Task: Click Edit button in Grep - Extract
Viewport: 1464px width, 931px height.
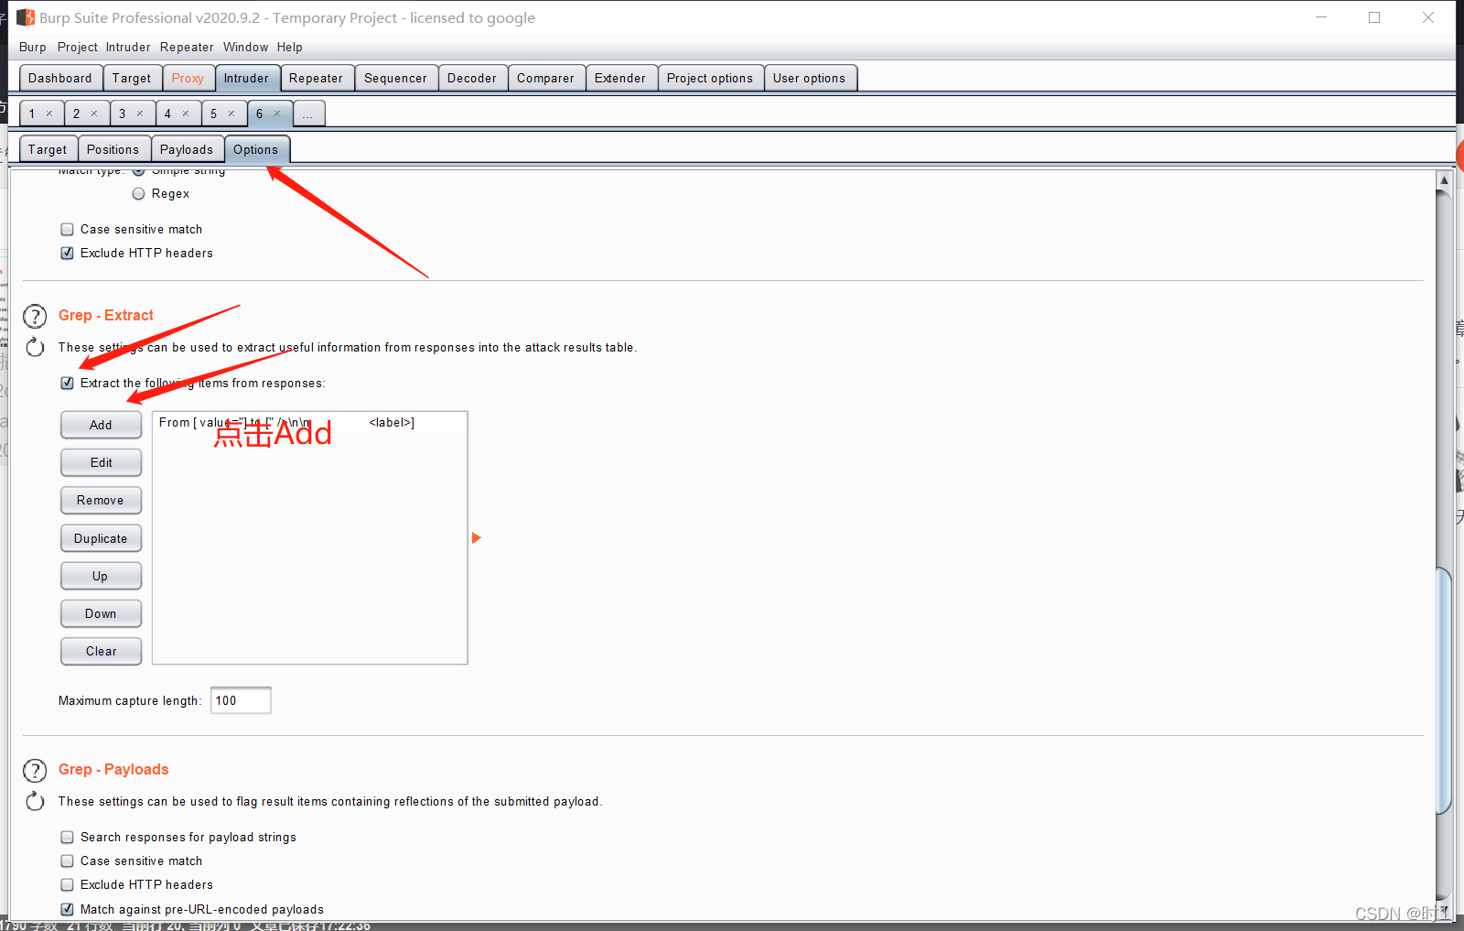Action: pyautogui.click(x=101, y=463)
